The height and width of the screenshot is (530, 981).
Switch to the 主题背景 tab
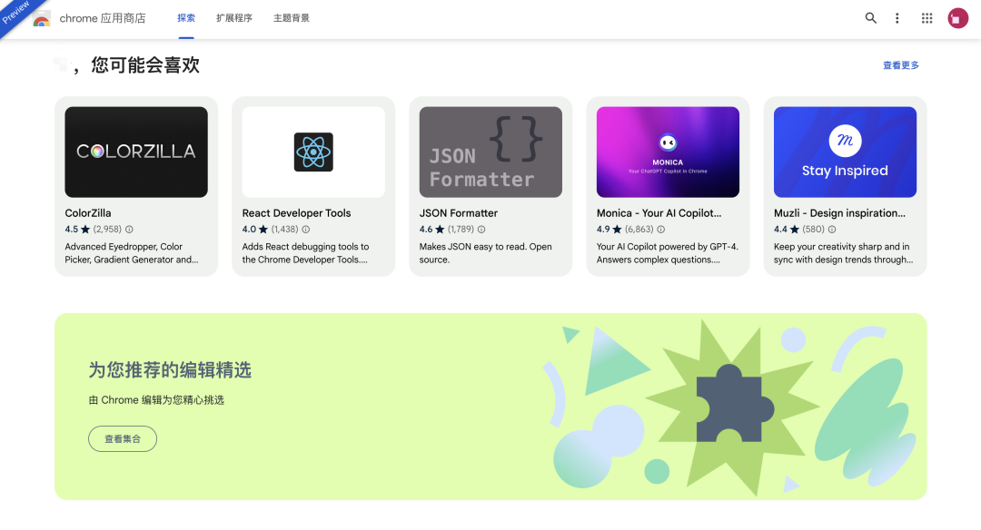292,18
